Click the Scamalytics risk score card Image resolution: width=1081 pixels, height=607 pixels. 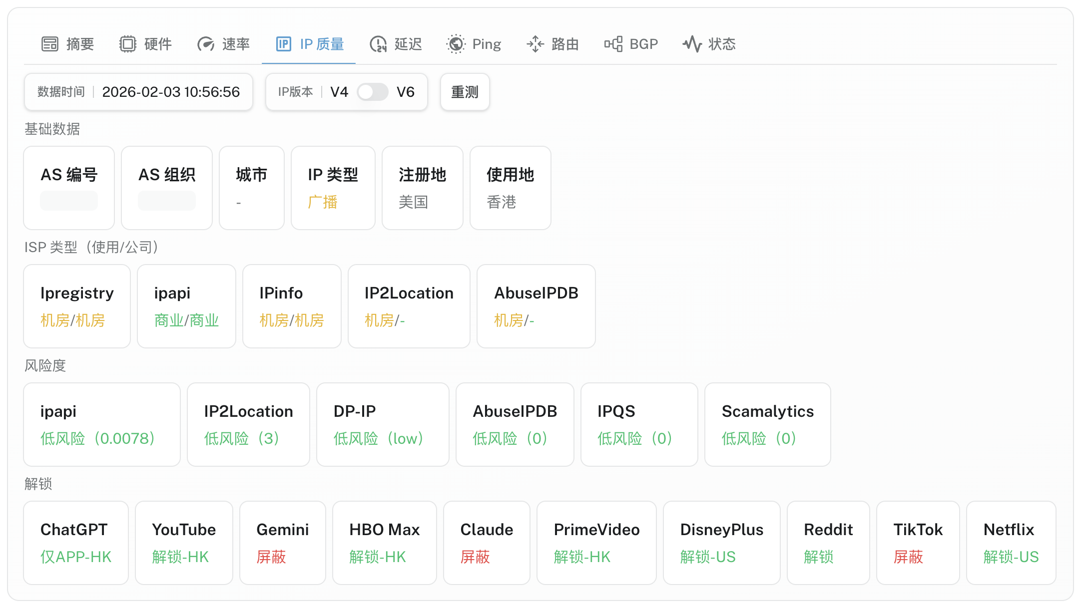(767, 424)
